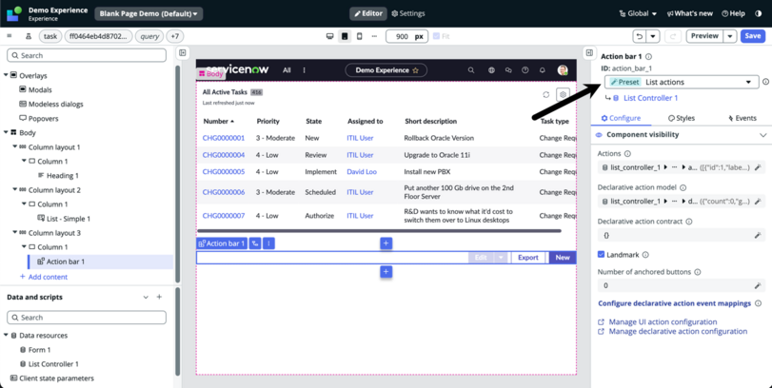Collapse the Data resources tree node

[x=6, y=336]
